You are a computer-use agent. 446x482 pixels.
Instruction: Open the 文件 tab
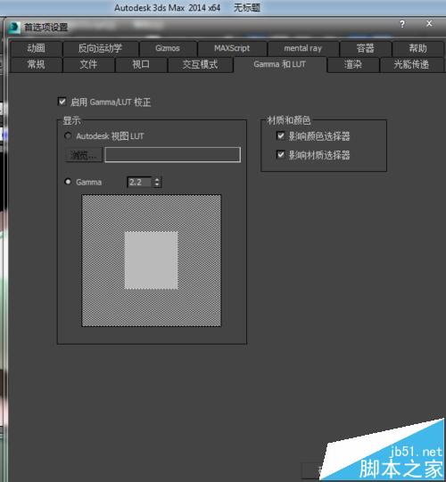coord(88,64)
